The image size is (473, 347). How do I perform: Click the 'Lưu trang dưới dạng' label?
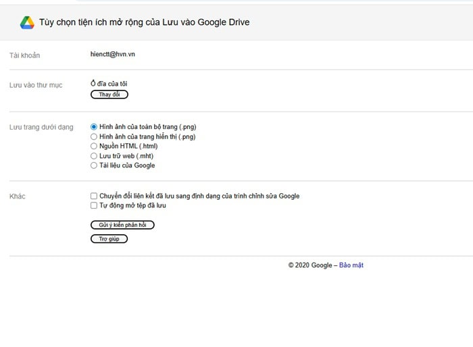click(x=41, y=127)
